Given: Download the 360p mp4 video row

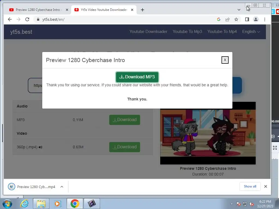Looking at the screenshot, I should pyautogui.click(x=125, y=147).
